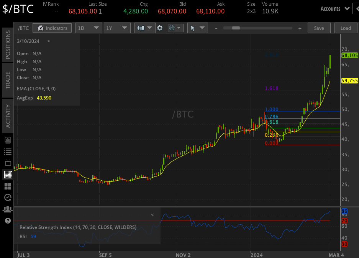Screen dimensions: 359x258
Task: Open the quote/news panel icon in sidebar
Action: click(7, 140)
